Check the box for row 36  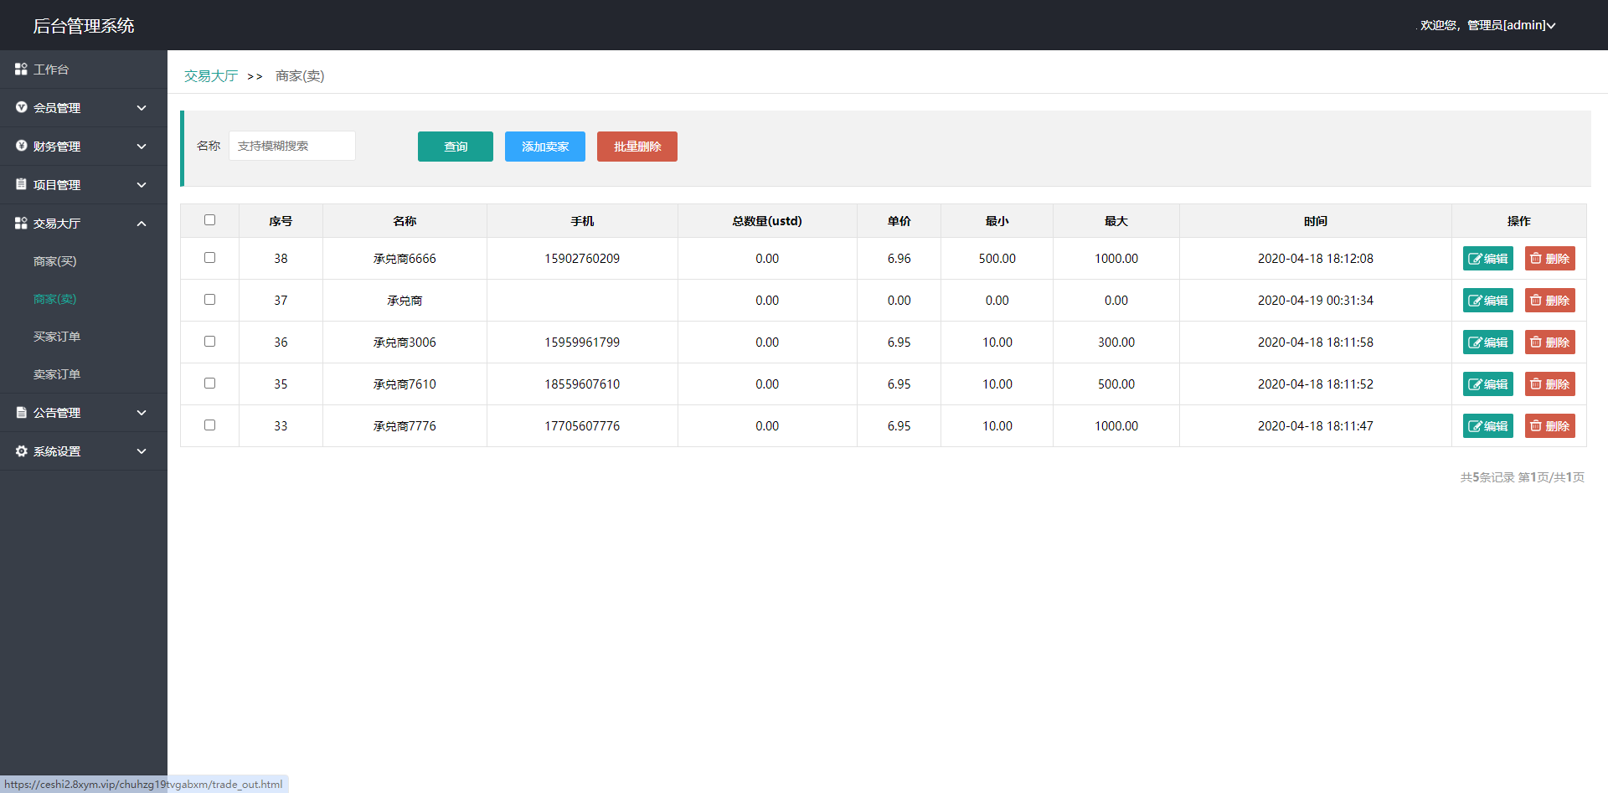[209, 342]
